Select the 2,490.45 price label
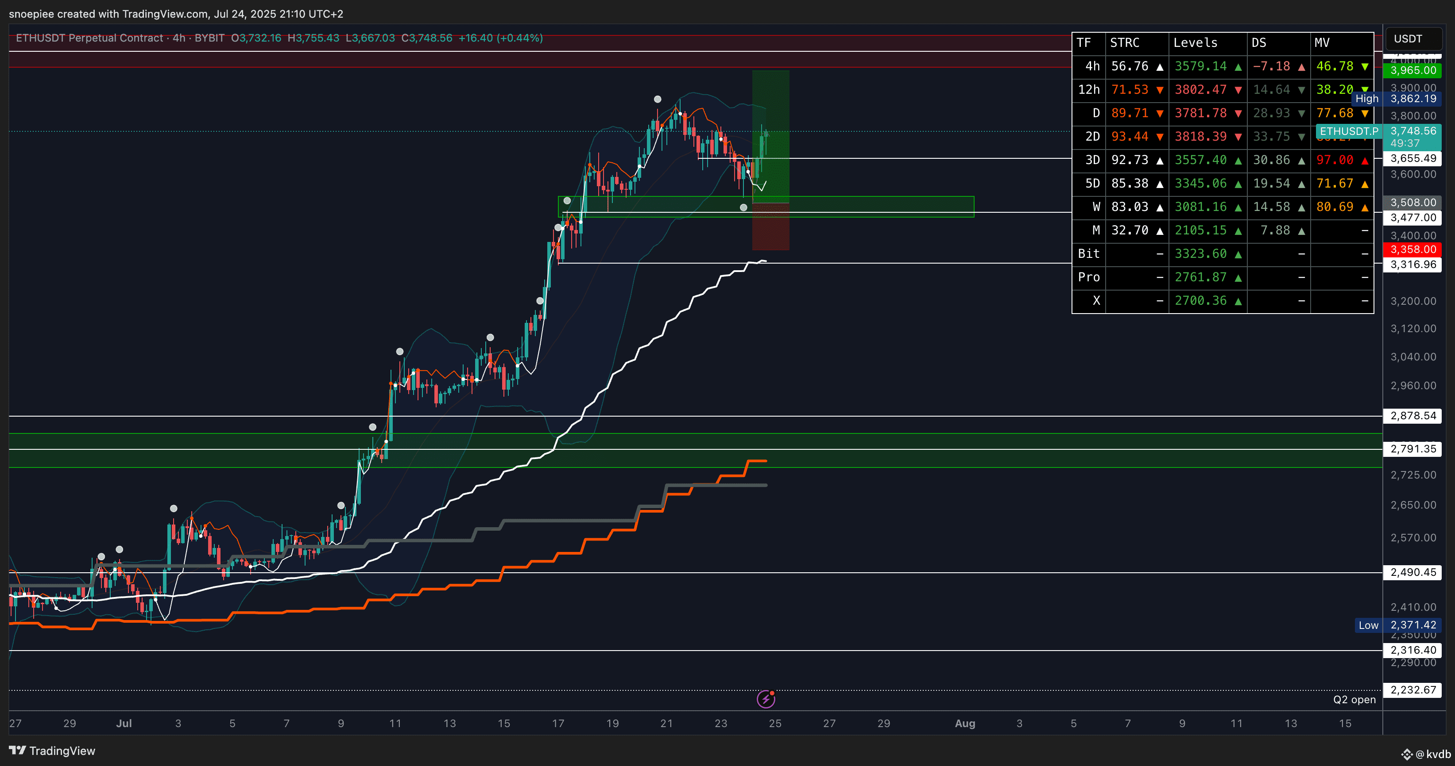1455x766 pixels. pyautogui.click(x=1412, y=572)
